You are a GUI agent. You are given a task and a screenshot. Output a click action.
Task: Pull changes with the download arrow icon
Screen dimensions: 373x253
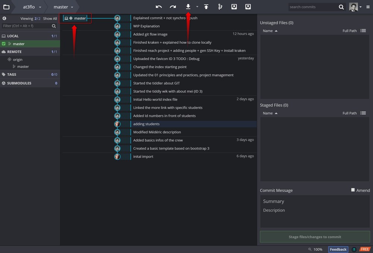click(x=188, y=7)
